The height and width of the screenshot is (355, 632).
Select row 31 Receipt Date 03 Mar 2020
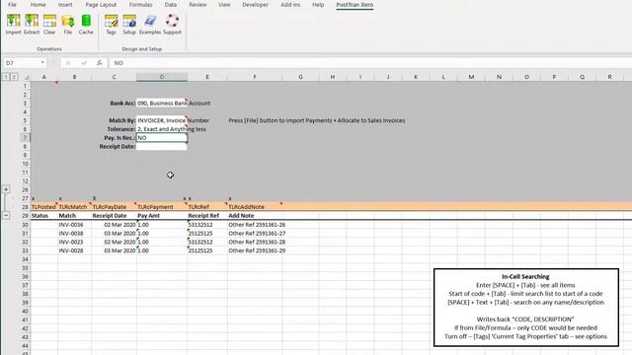pos(114,234)
